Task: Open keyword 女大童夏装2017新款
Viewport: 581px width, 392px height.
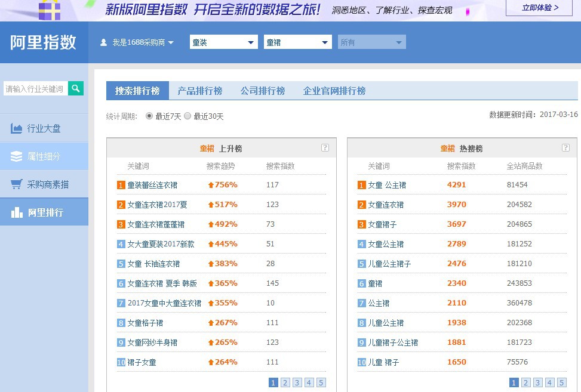Action: 161,244
